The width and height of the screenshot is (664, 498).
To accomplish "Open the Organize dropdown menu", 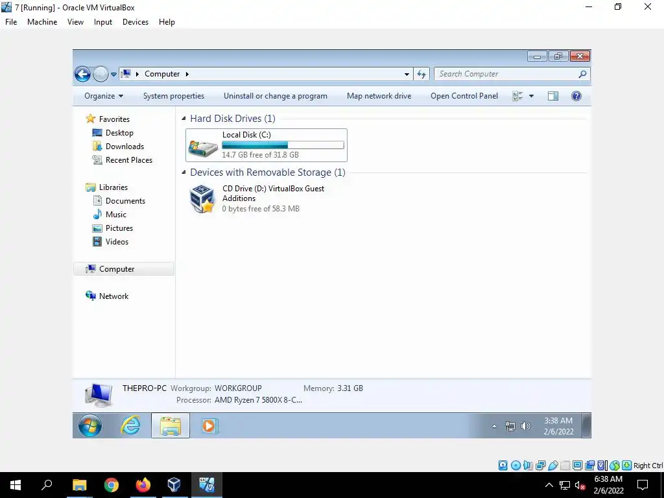I will pos(104,96).
